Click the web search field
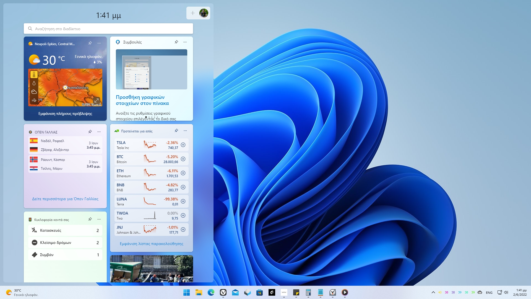Screen dimensions: 531x299 pyautogui.click(x=108, y=29)
